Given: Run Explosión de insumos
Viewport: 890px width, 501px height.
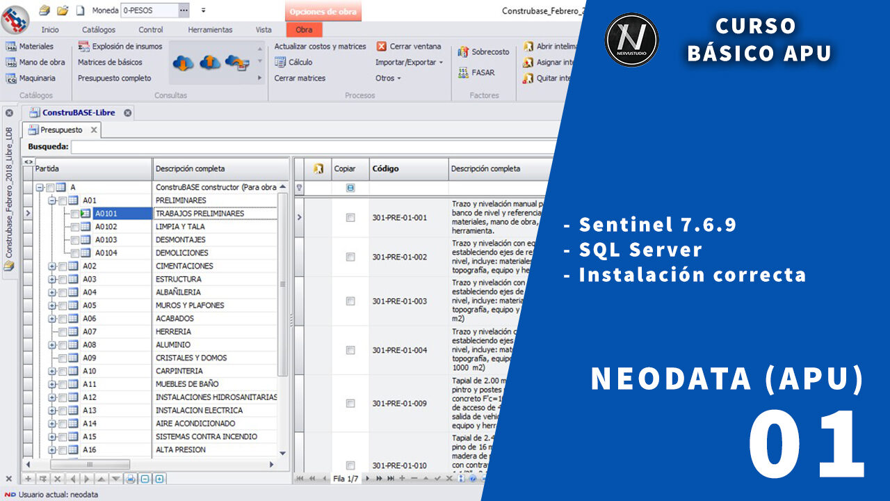Looking at the screenshot, I should click(x=120, y=46).
